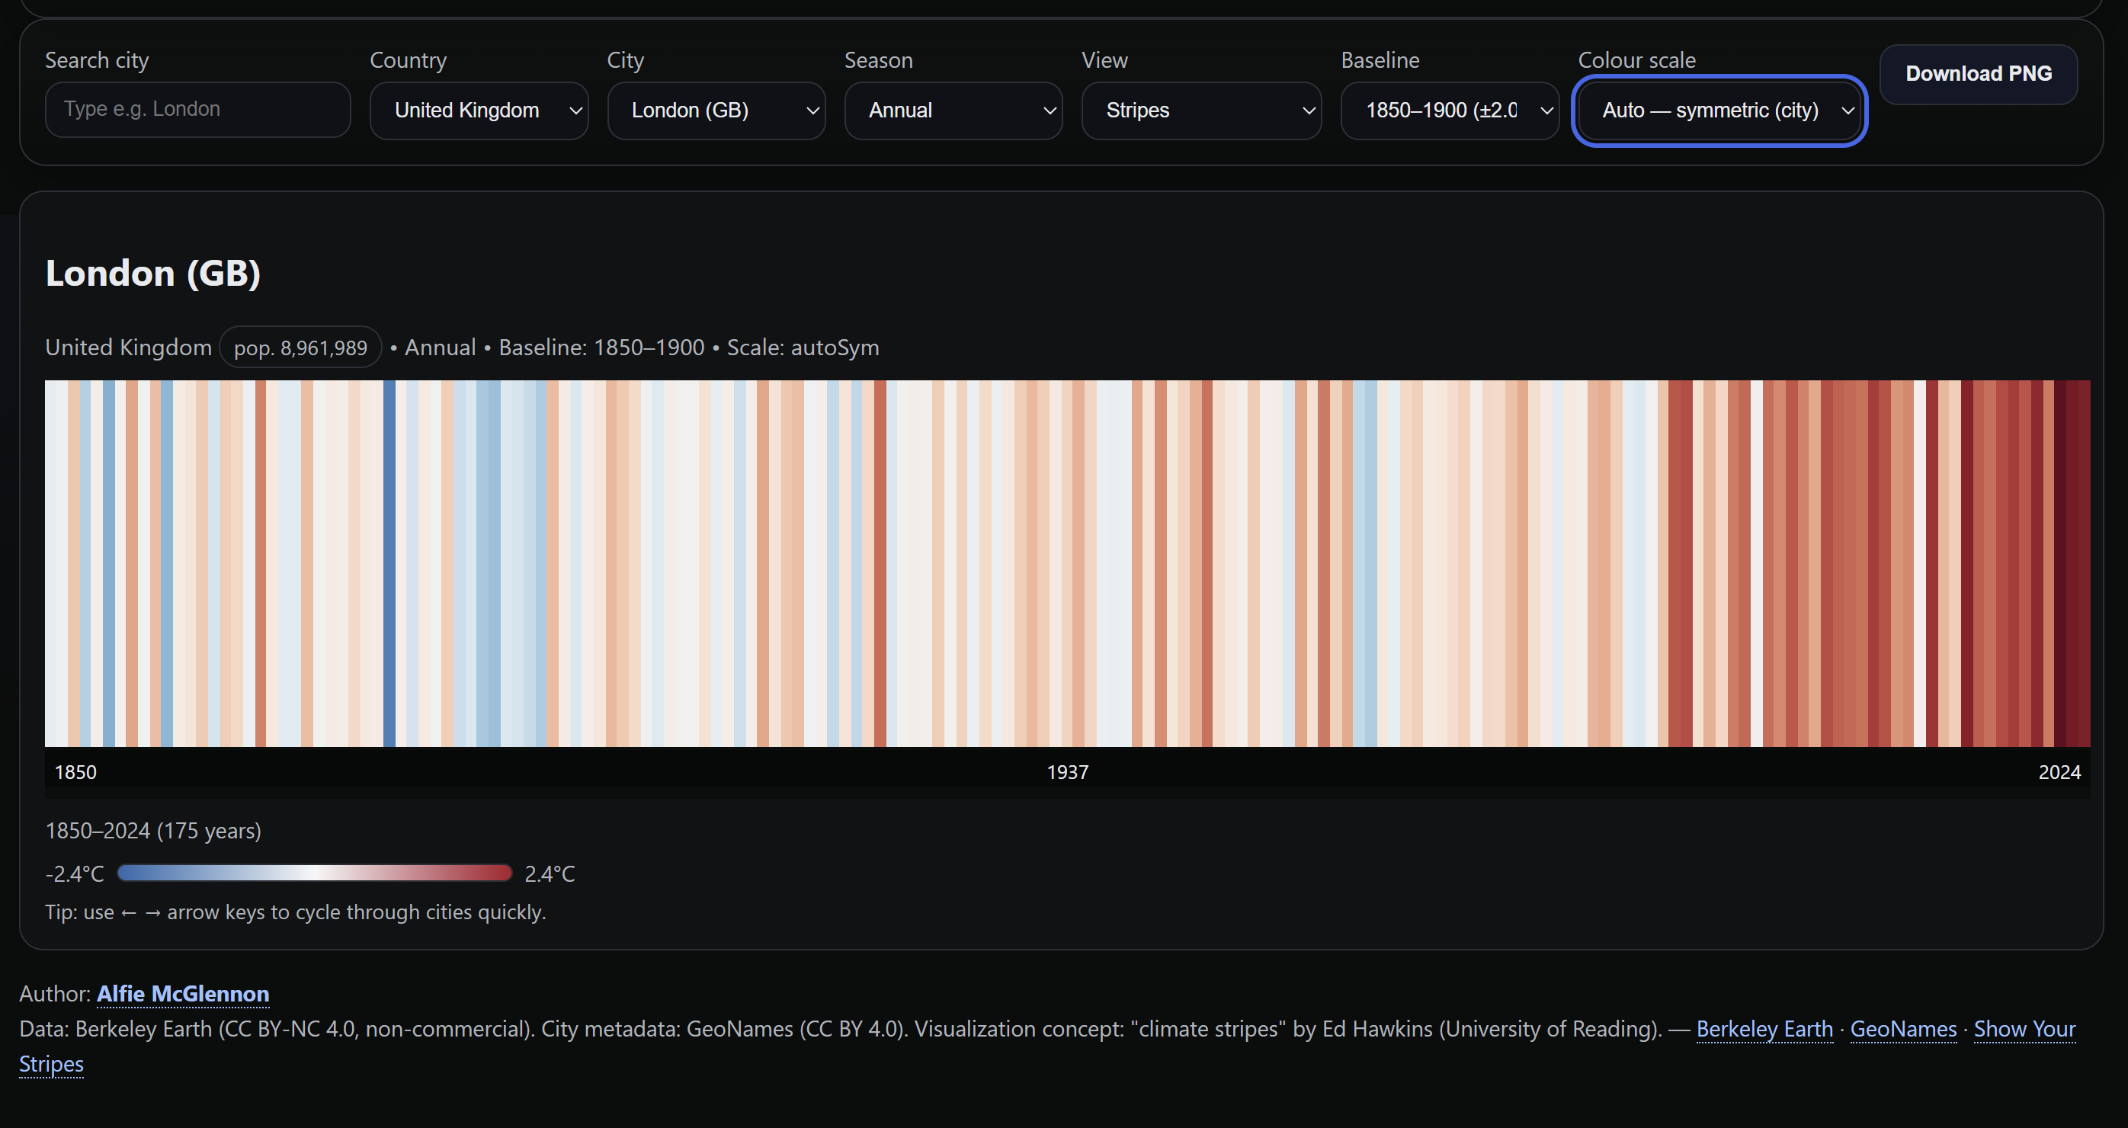This screenshot has width=2128, height=1128.
Task: Click the Colour scale field label
Action: (x=1636, y=60)
